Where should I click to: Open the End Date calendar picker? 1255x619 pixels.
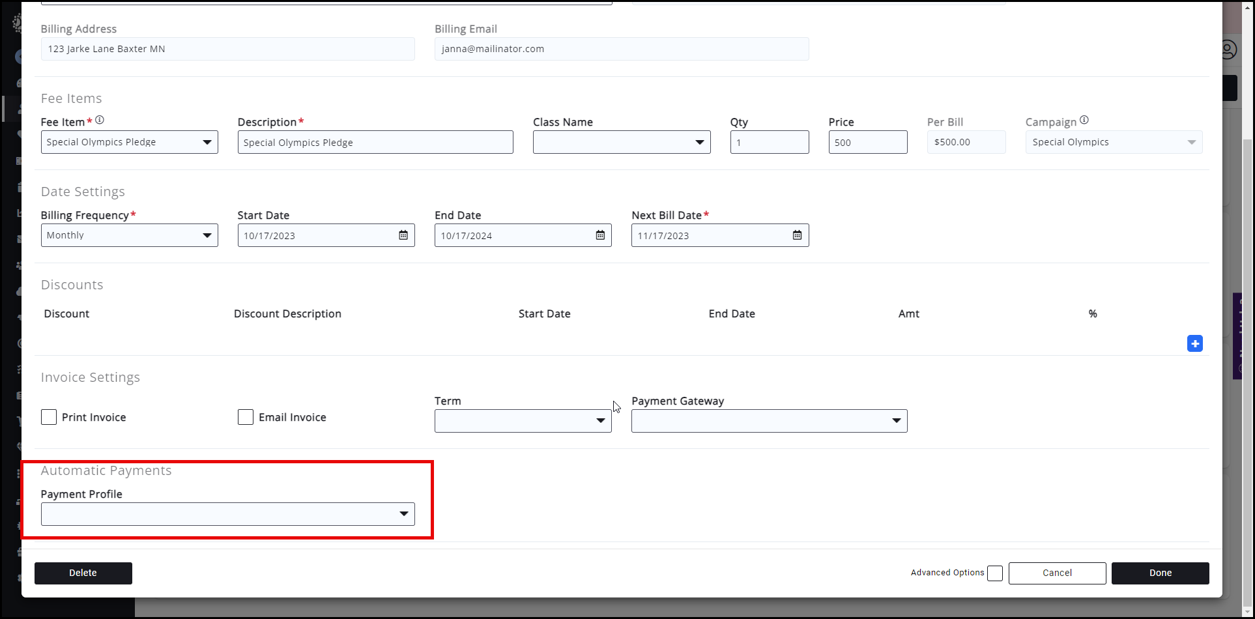(x=600, y=235)
